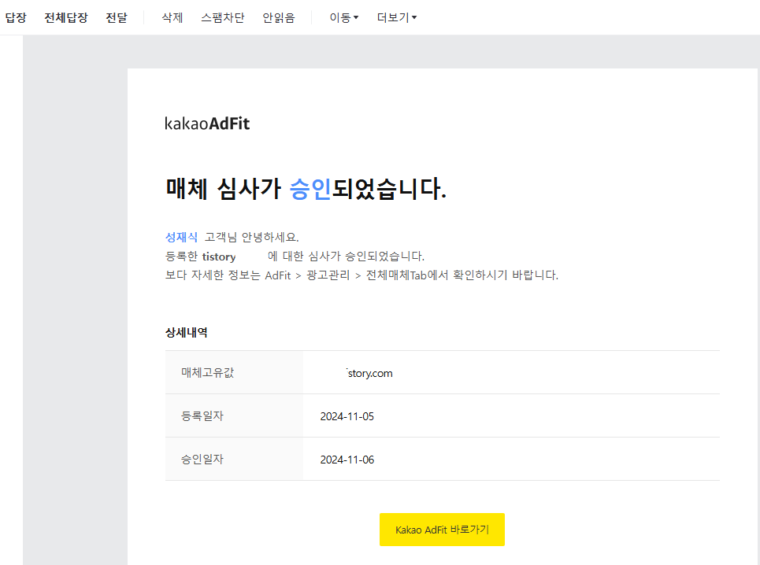Mark mail as 안읽음 unread
The image size is (760, 565).
pos(279,18)
